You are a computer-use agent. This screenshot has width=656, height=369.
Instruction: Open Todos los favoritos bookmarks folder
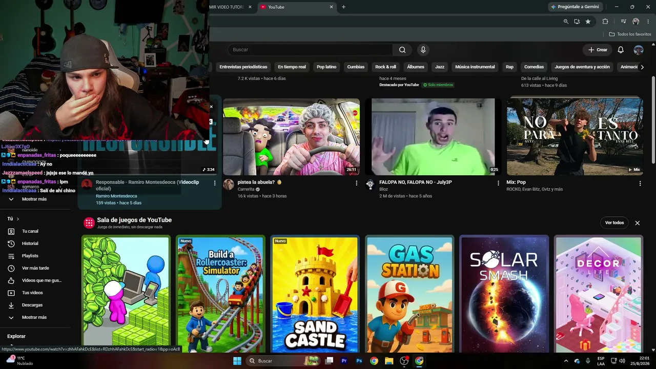click(630, 34)
